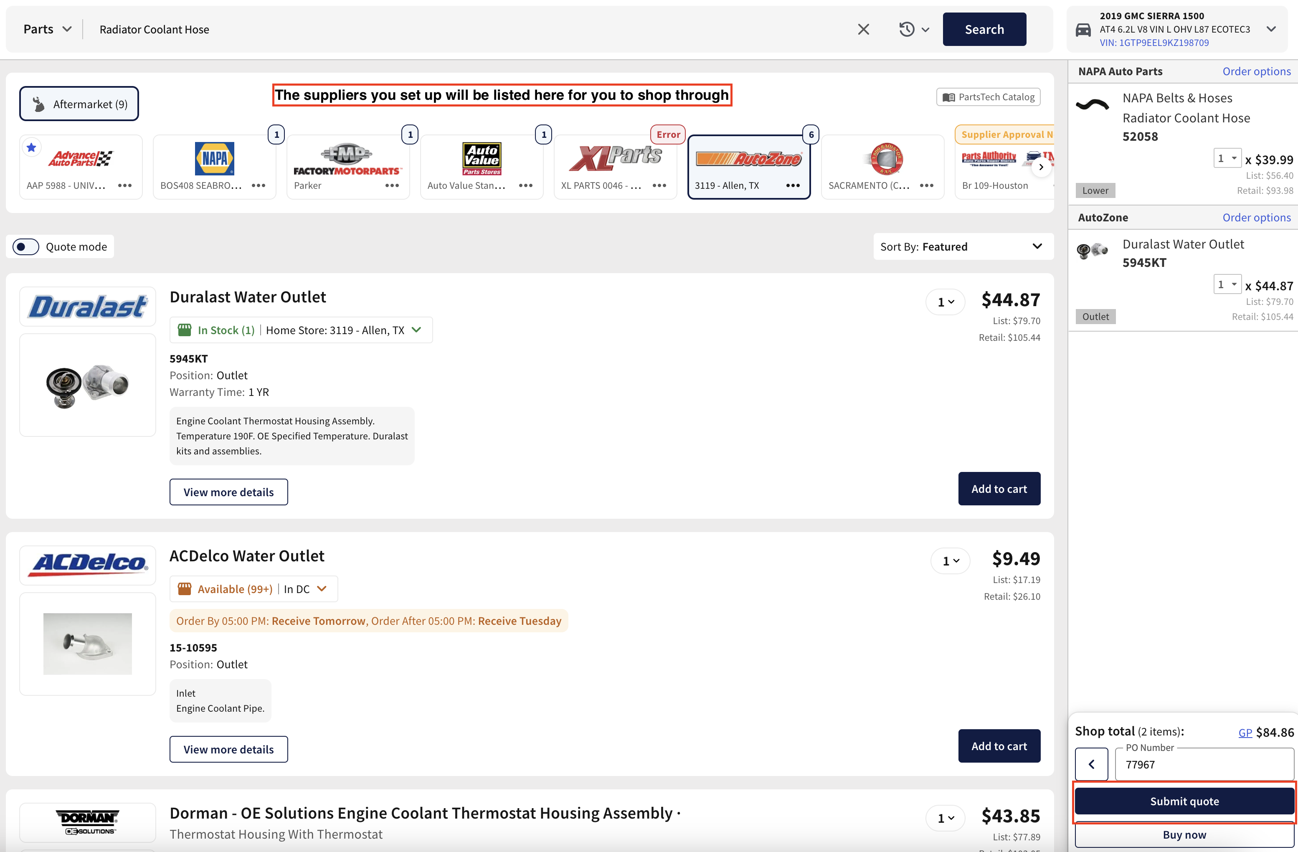Click the GP link in shop total
Screen dimensions: 1298x852
(x=1245, y=733)
